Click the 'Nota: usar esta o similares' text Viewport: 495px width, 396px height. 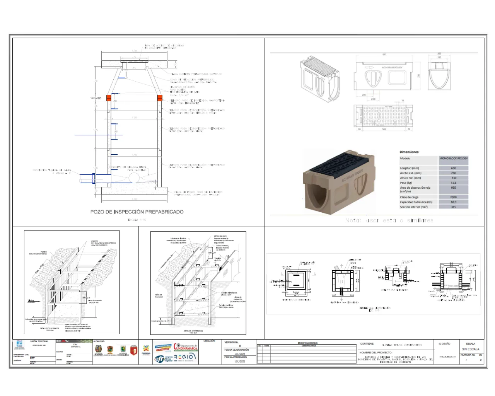click(389, 220)
